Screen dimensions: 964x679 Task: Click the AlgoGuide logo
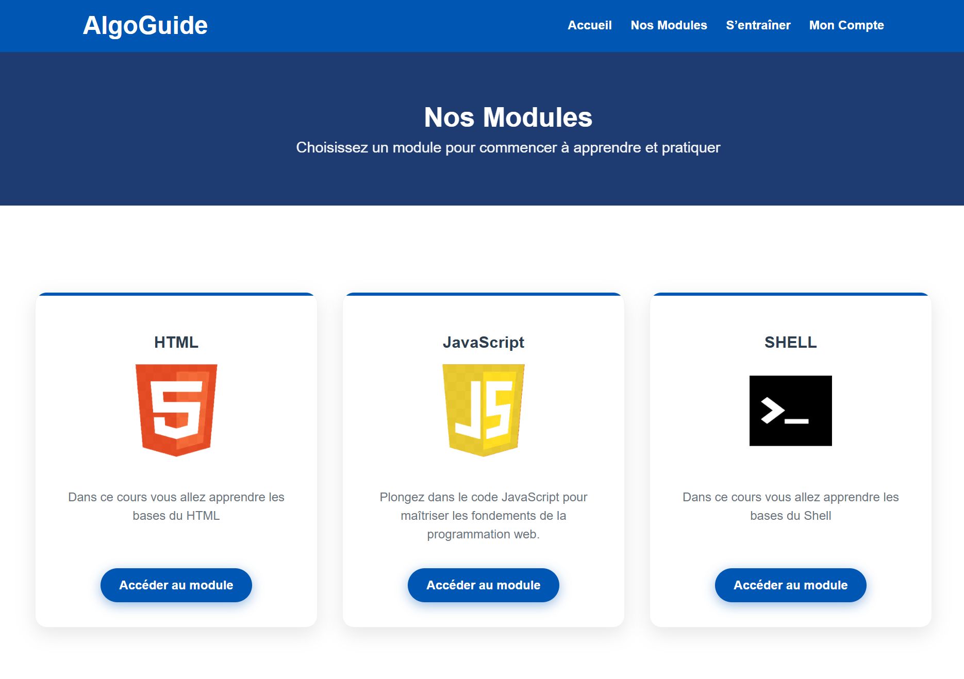(145, 25)
